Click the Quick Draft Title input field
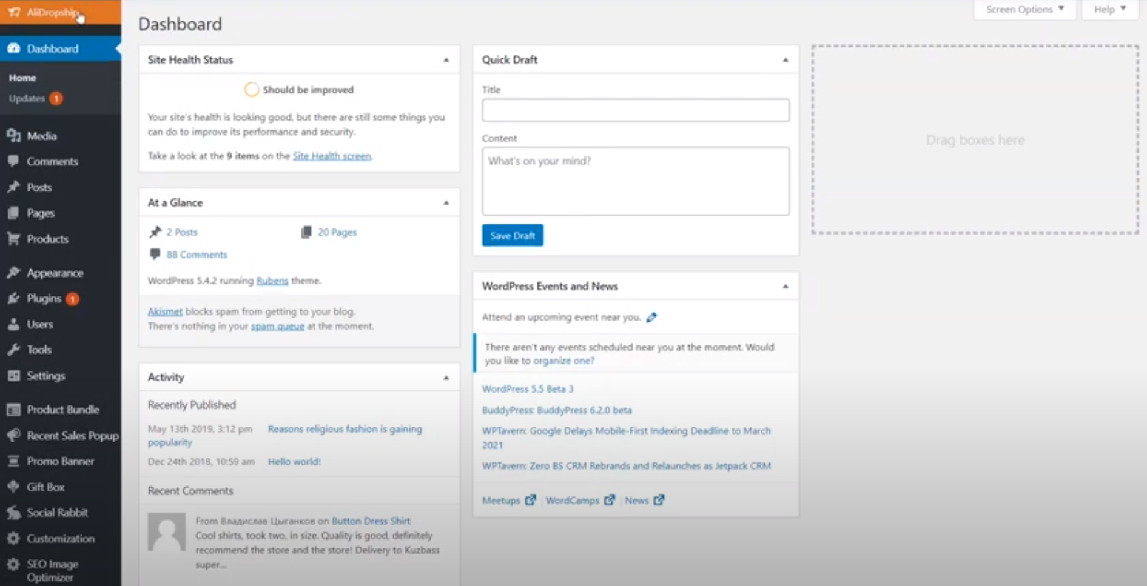The image size is (1147, 586). tap(636, 110)
